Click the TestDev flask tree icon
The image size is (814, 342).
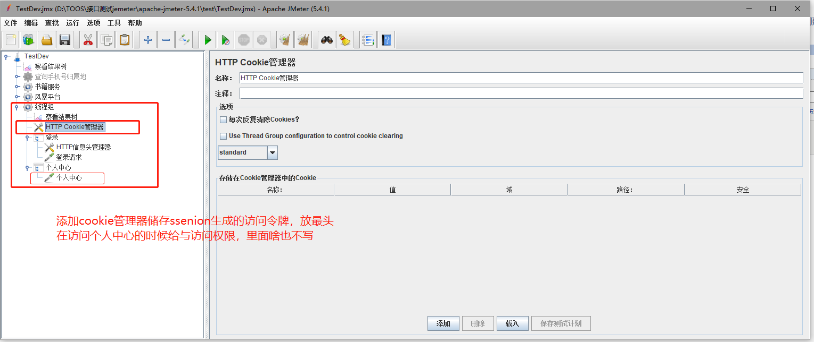tap(17, 56)
